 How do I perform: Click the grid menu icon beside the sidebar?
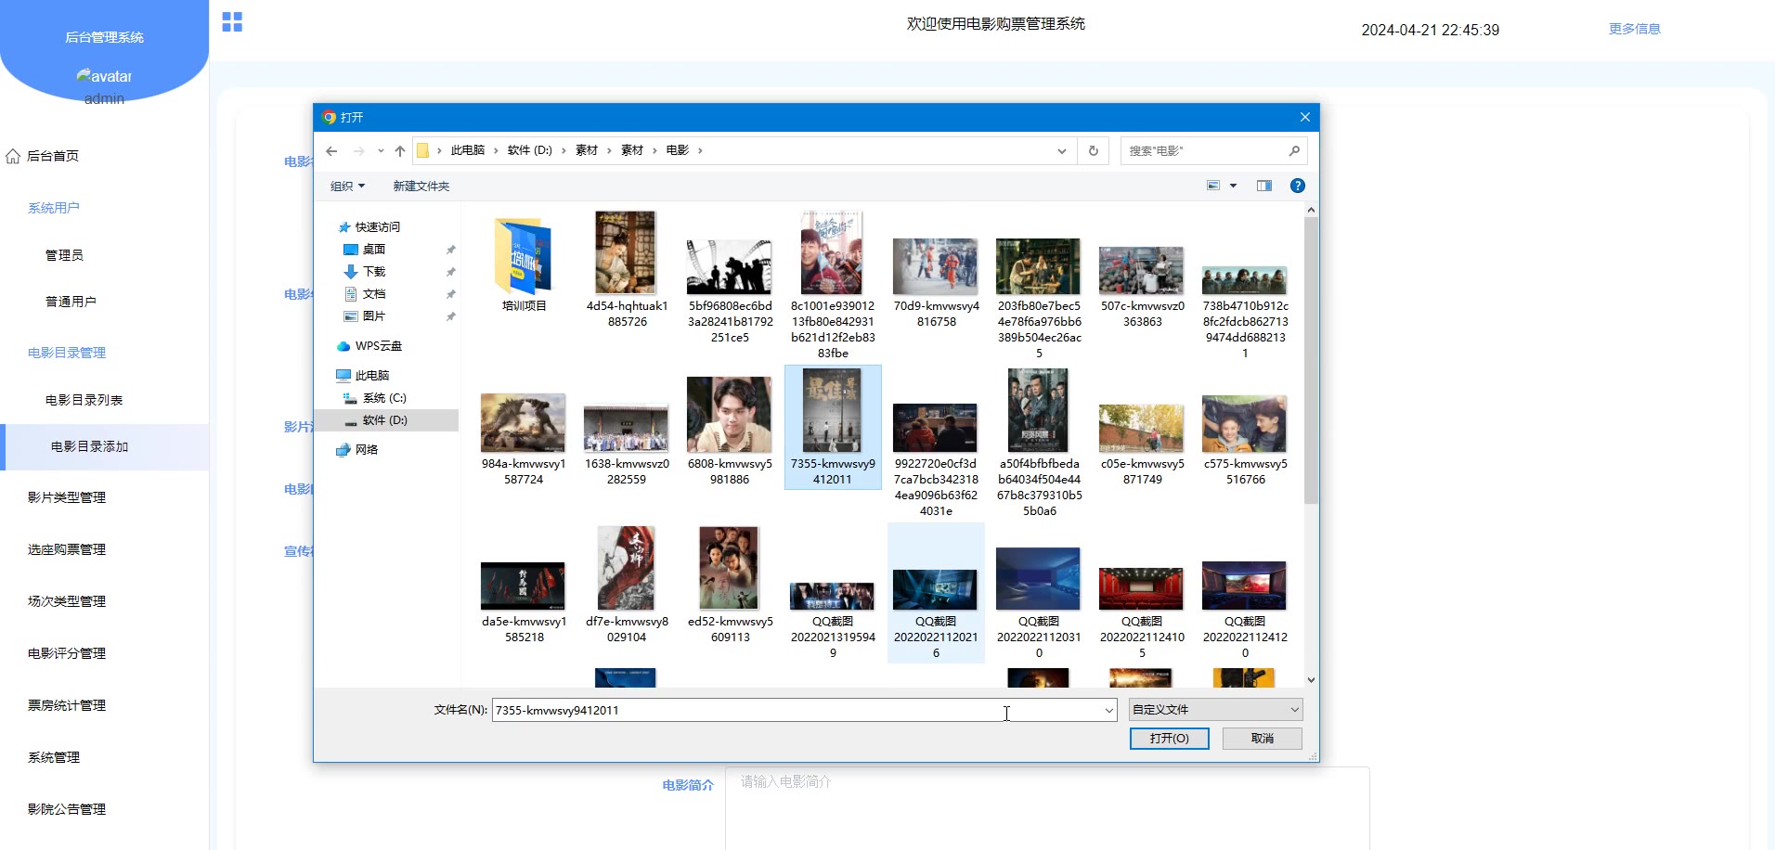232,22
